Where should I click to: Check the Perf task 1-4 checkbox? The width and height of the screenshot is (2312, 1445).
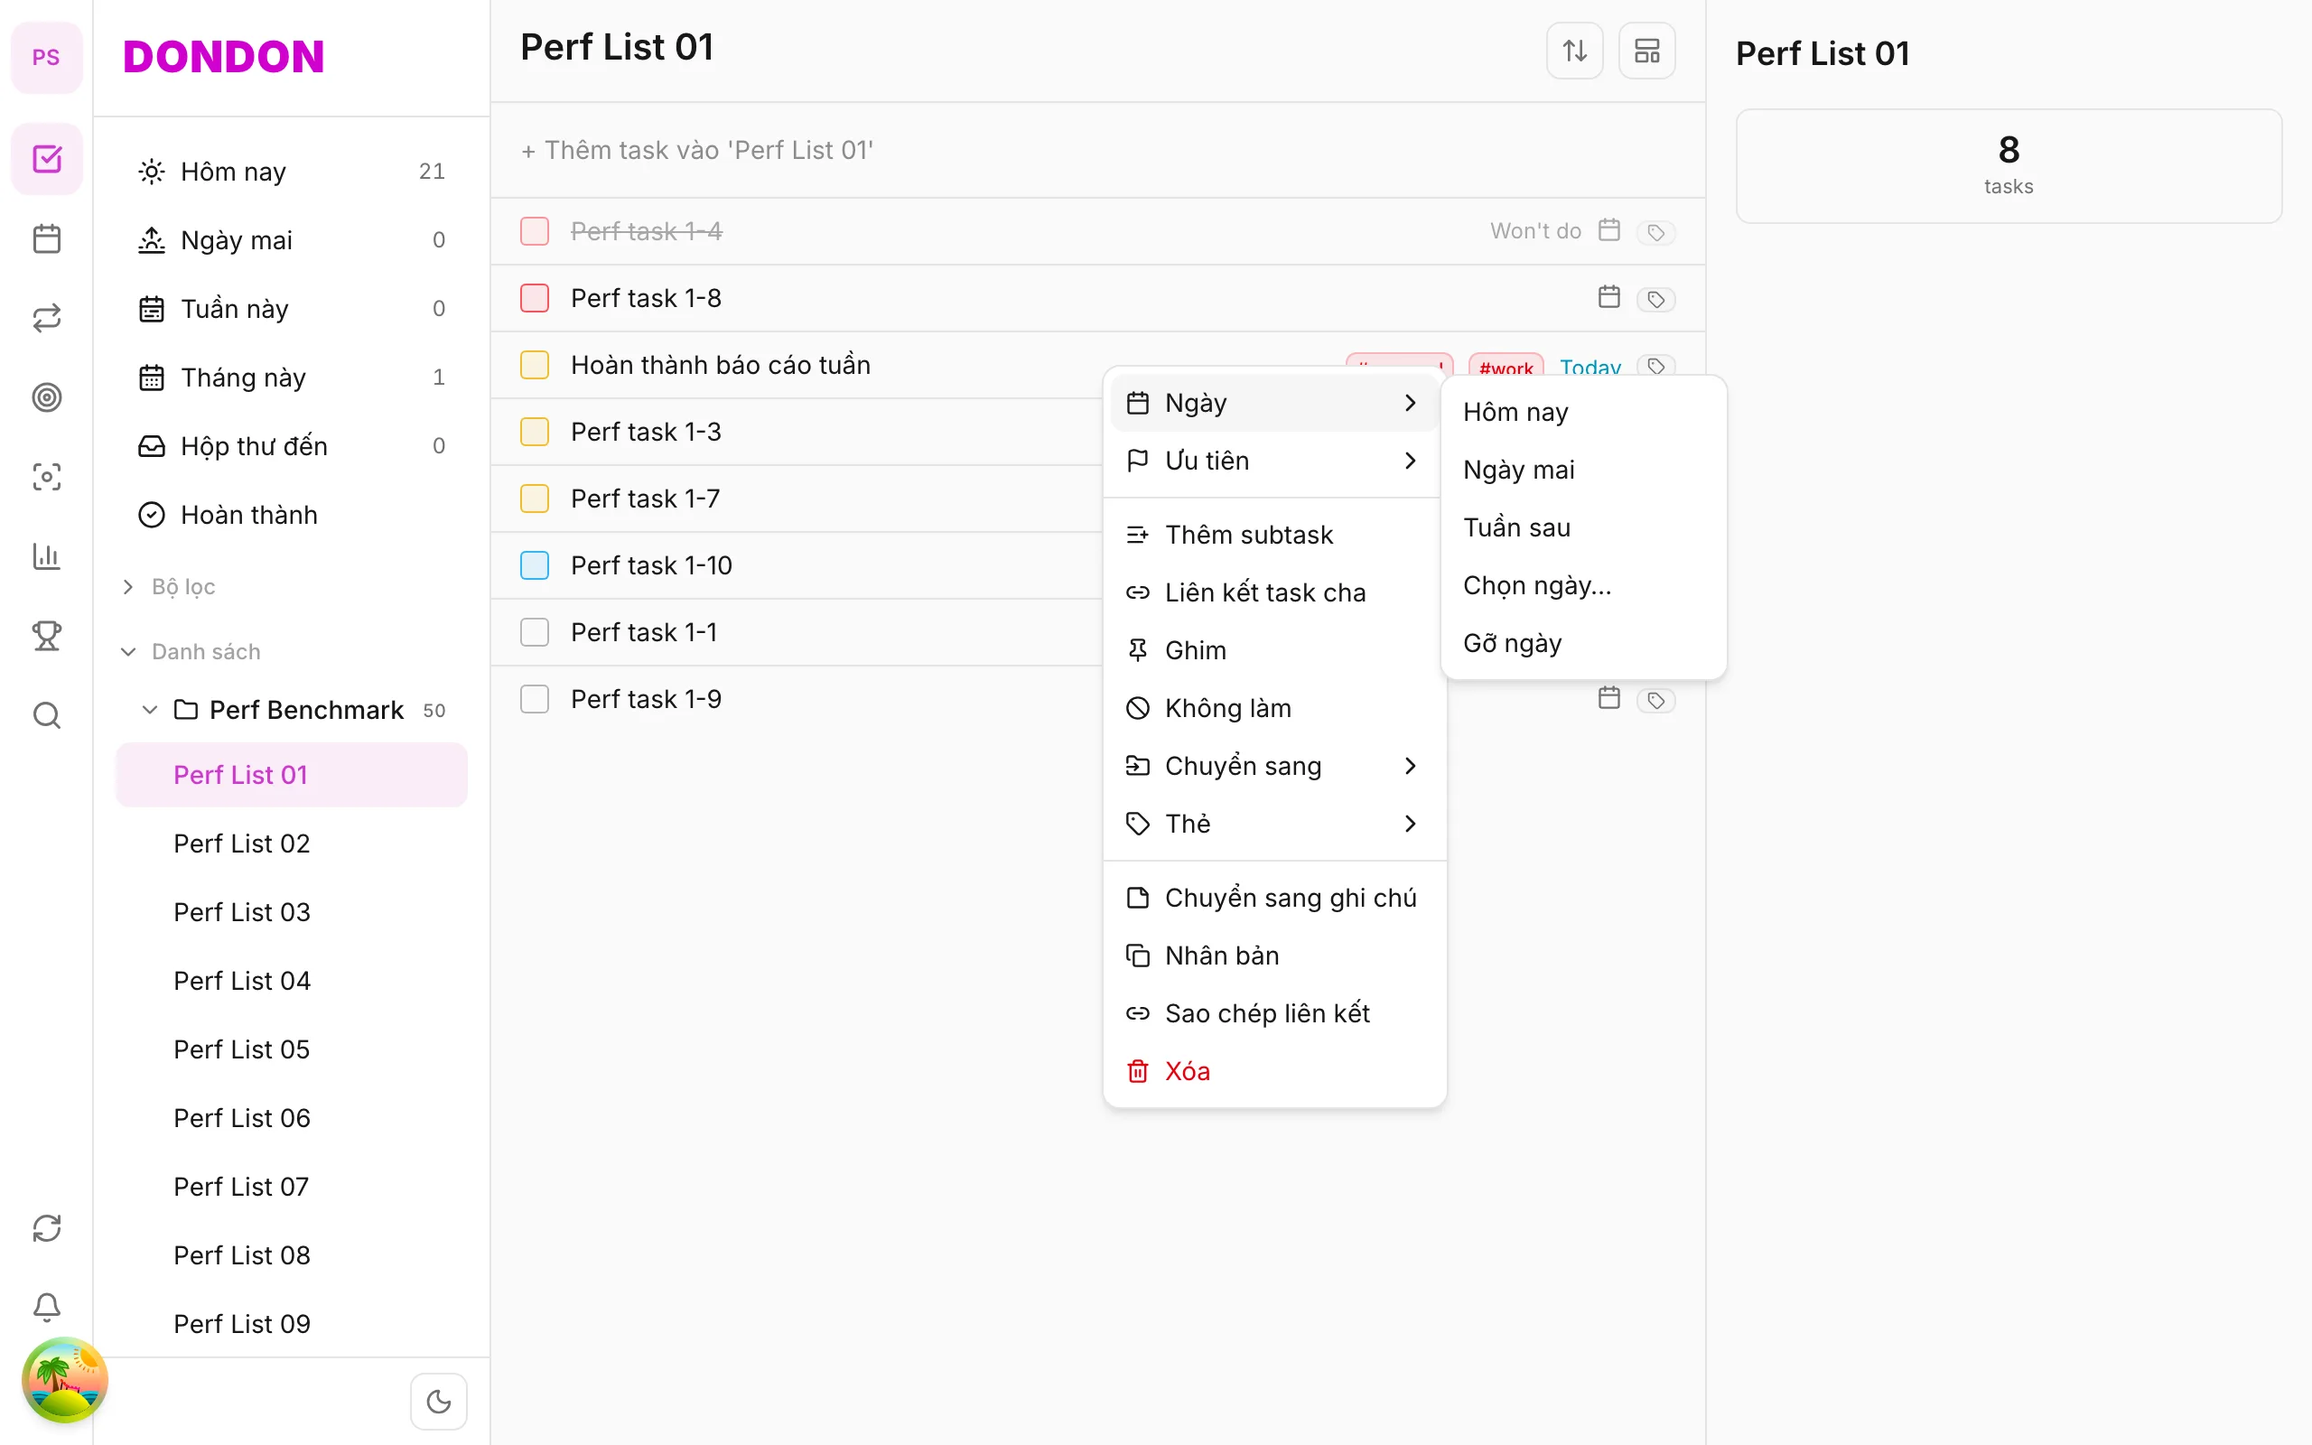pyautogui.click(x=534, y=231)
